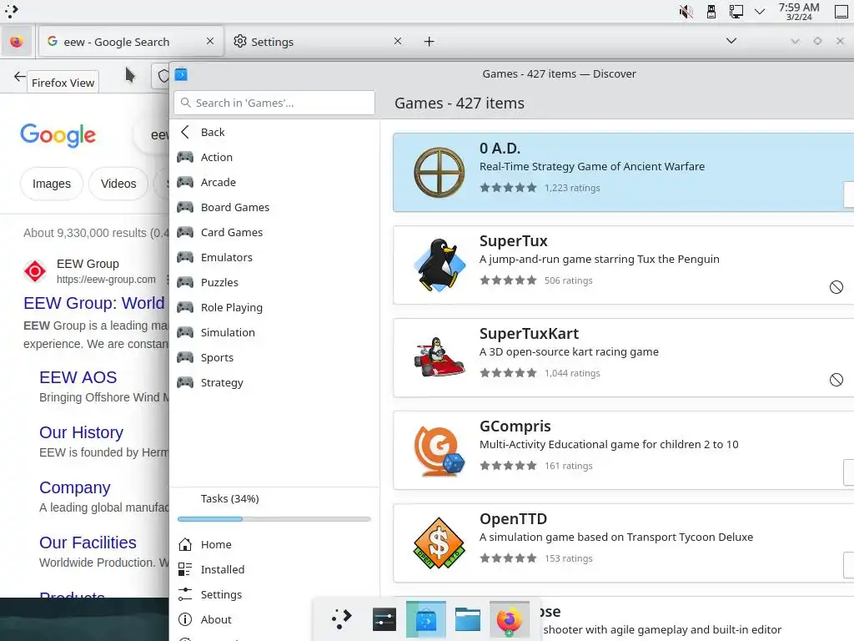This screenshot has width=854, height=641.
Task: Open Discover Home page
Action: click(x=274, y=544)
